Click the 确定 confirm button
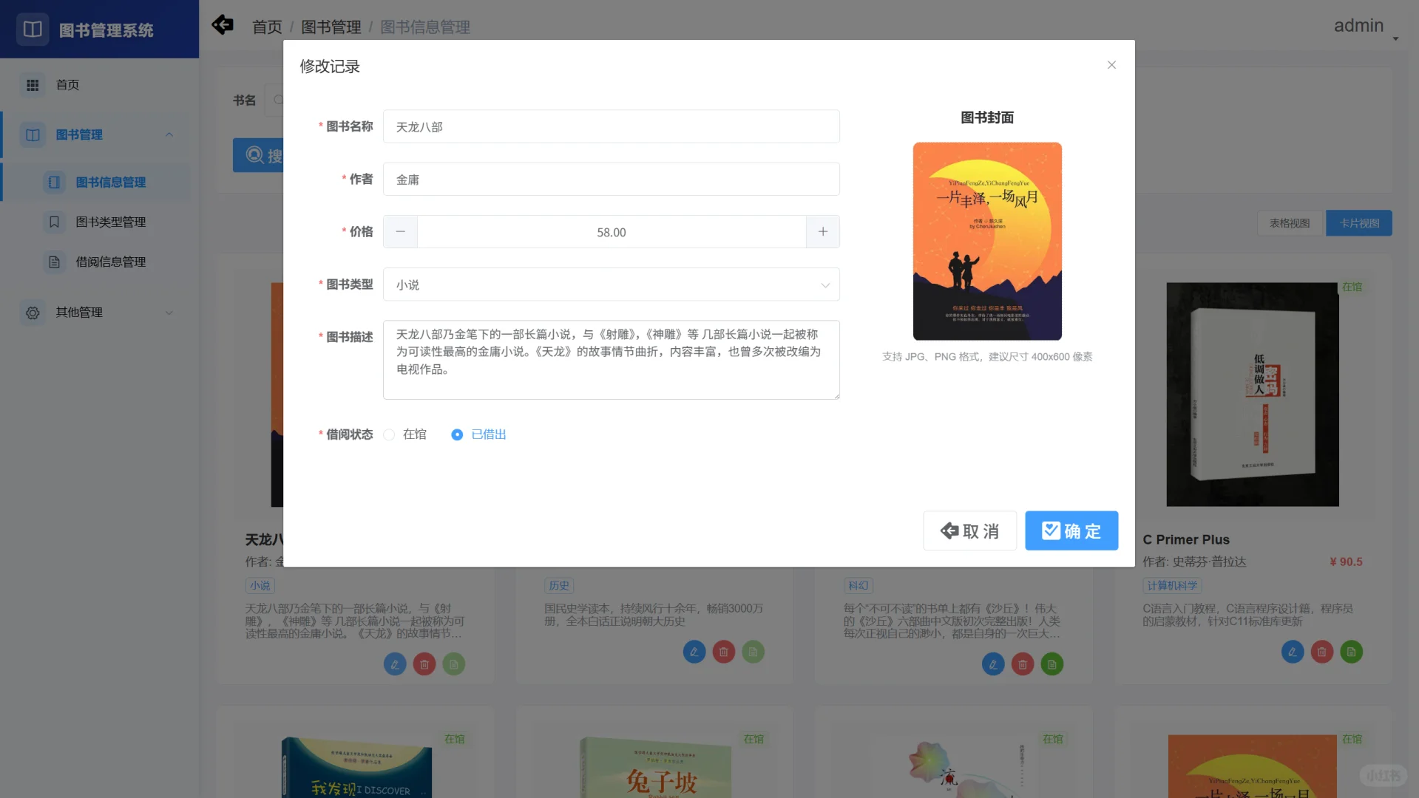Image resolution: width=1419 pixels, height=798 pixels. 1071,531
